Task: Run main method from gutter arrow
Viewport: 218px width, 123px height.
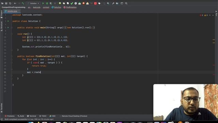Action: pyautogui.click(x=8, y=28)
